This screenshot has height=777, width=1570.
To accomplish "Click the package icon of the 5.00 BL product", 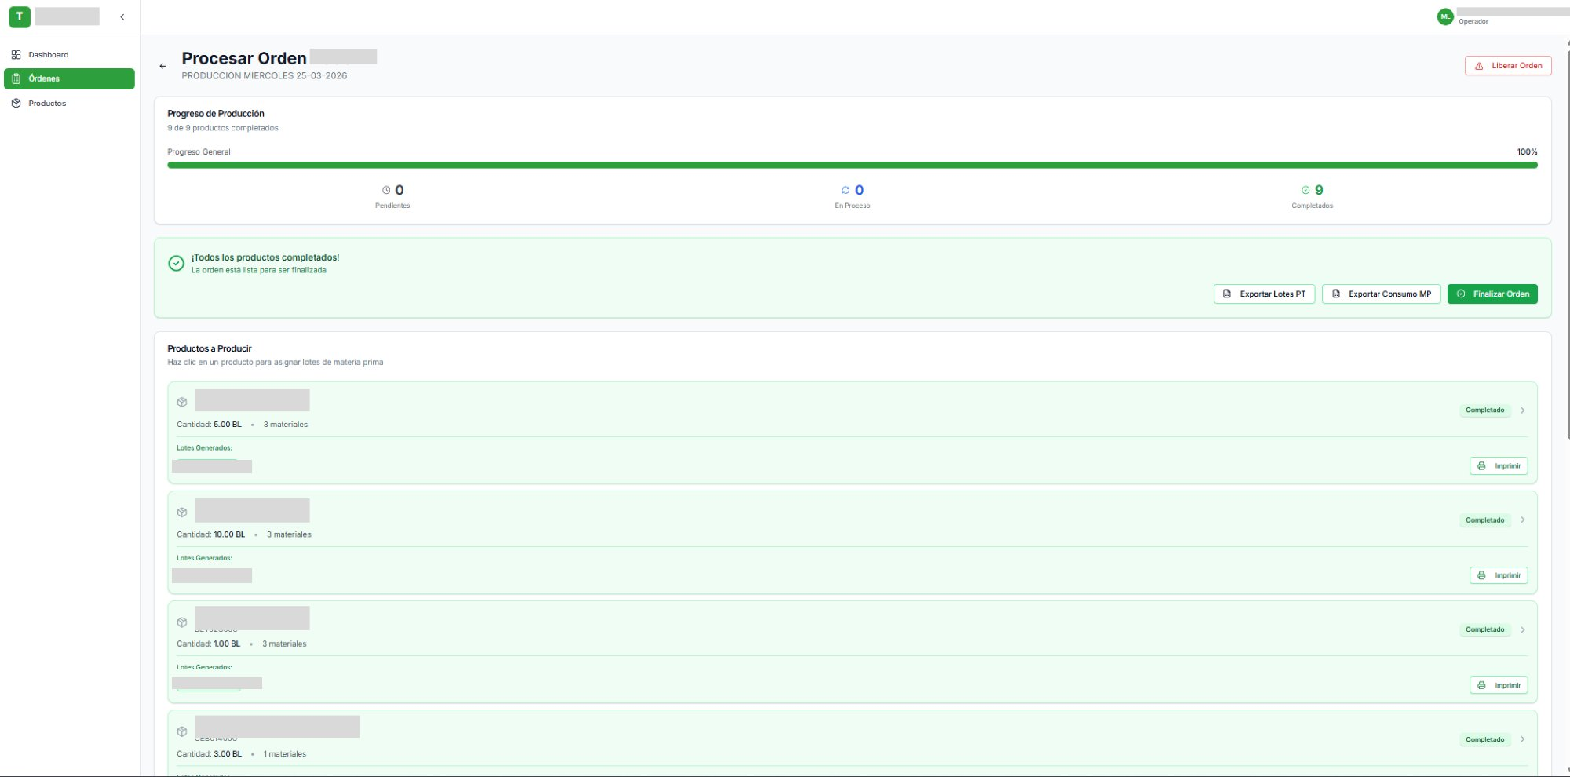I will coord(182,403).
